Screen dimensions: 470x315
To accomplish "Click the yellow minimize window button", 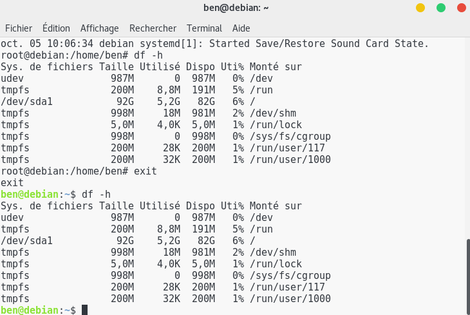I will tap(420, 8).
